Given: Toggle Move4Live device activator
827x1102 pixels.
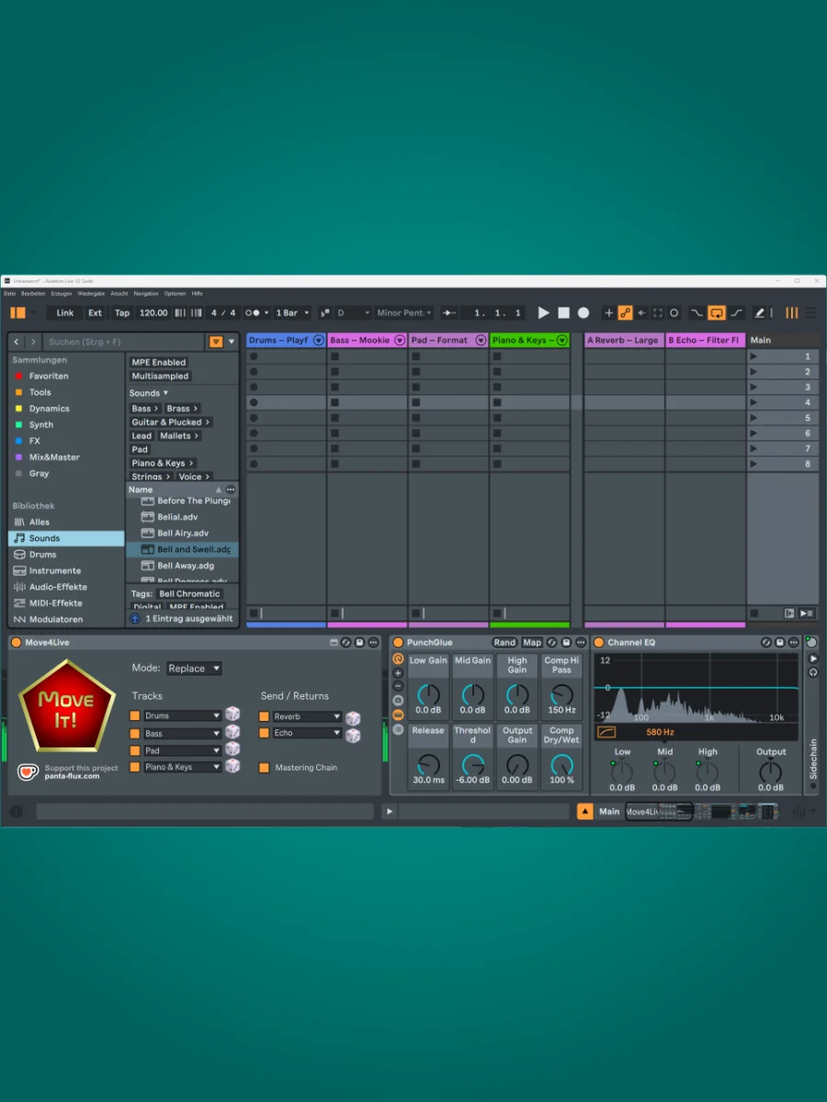Looking at the screenshot, I should 16,643.
